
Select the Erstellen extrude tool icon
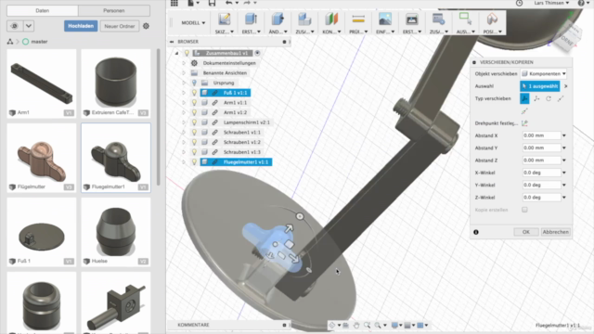(x=251, y=19)
